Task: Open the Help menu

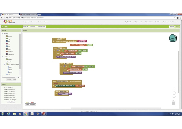Action: pyautogui.click(x=46, y=22)
